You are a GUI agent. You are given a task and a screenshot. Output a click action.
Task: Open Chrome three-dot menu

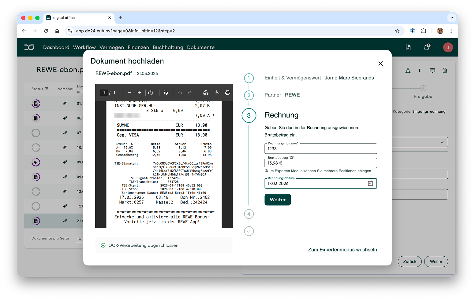pyautogui.click(x=451, y=31)
